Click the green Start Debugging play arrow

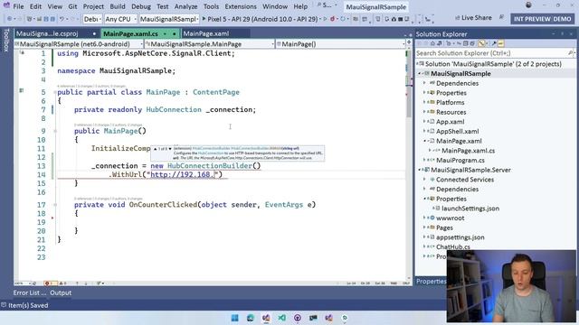(x=204, y=19)
